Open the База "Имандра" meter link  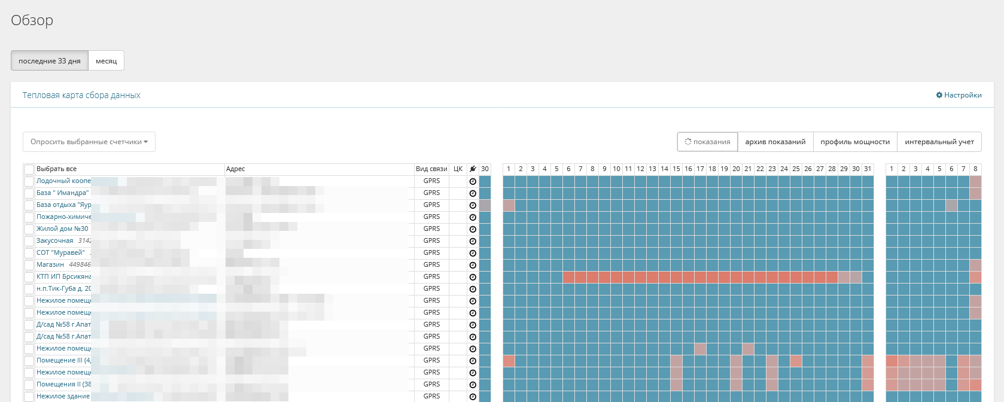[62, 193]
